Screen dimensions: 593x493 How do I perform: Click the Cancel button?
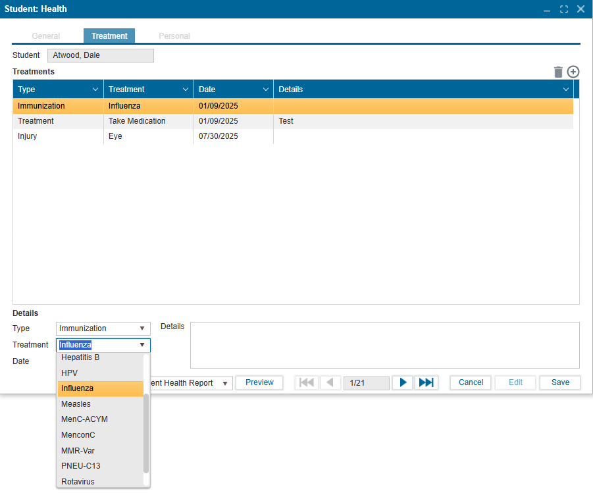click(471, 382)
